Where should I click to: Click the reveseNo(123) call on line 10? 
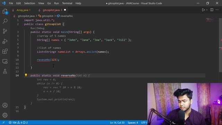coord(48,60)
